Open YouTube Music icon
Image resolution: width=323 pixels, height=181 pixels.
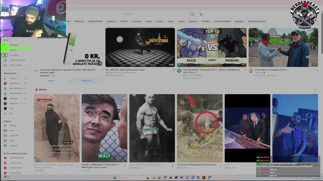(5, 168)
